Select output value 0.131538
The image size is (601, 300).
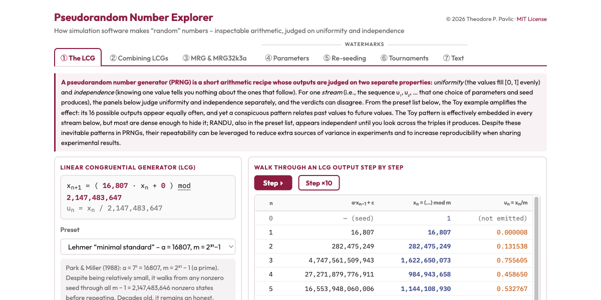(512, 246)
